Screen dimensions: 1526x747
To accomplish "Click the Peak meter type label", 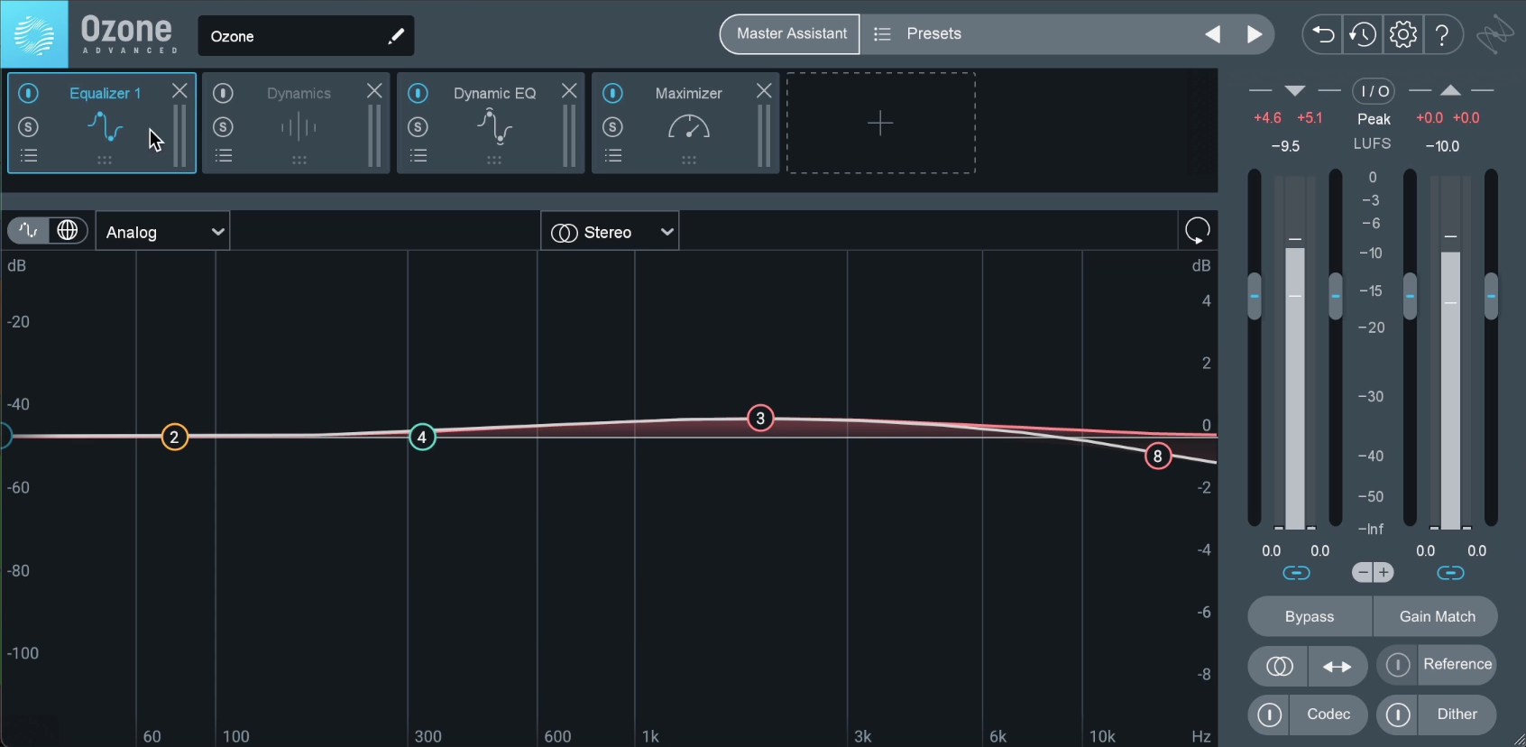I will [1374, 119].
